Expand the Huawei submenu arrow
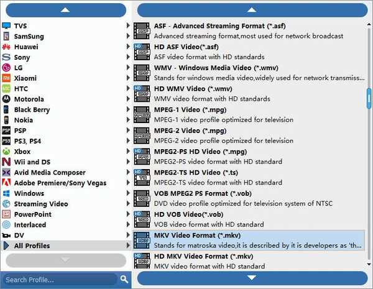Image resolution: width=373 pixels, height=289 pixels. (x=128, y=47)
